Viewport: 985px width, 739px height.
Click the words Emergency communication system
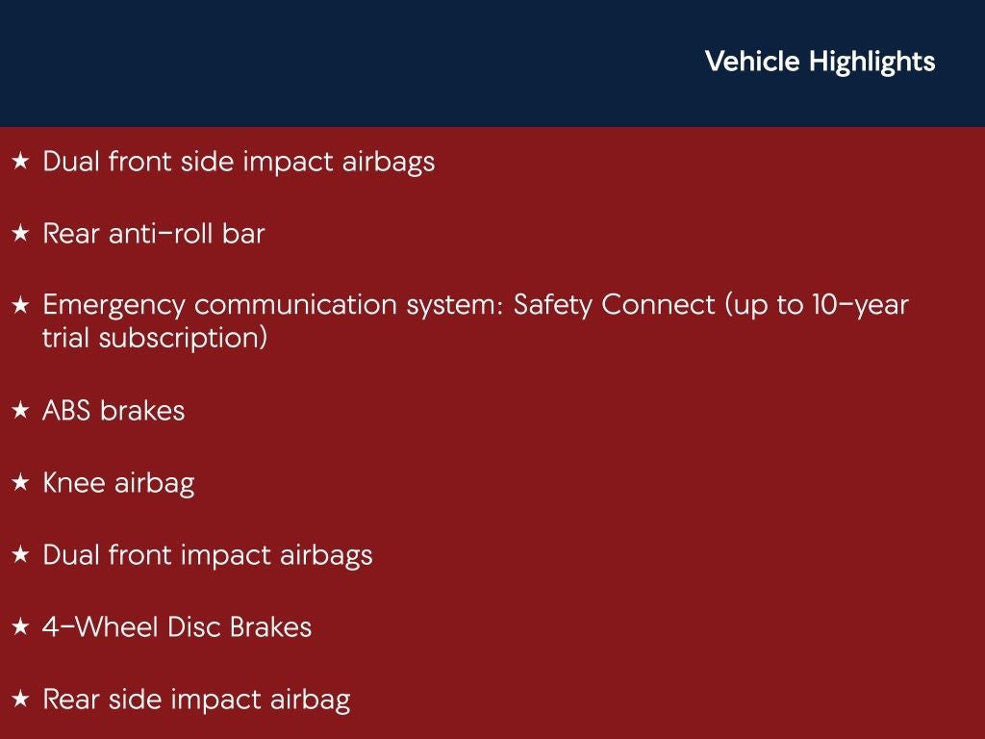tap(273, 306)
